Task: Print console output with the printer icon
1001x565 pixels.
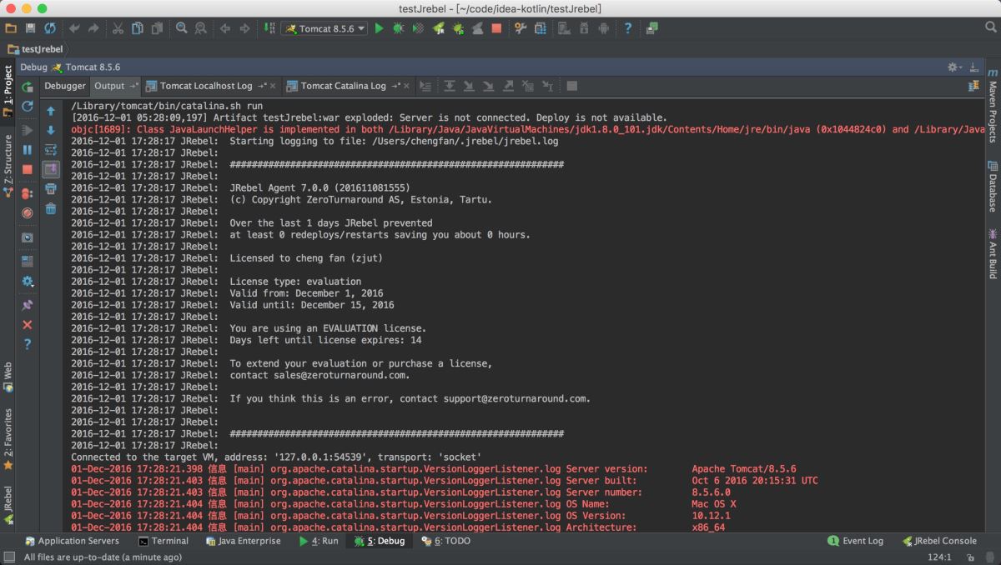Action: coord(51,189)
